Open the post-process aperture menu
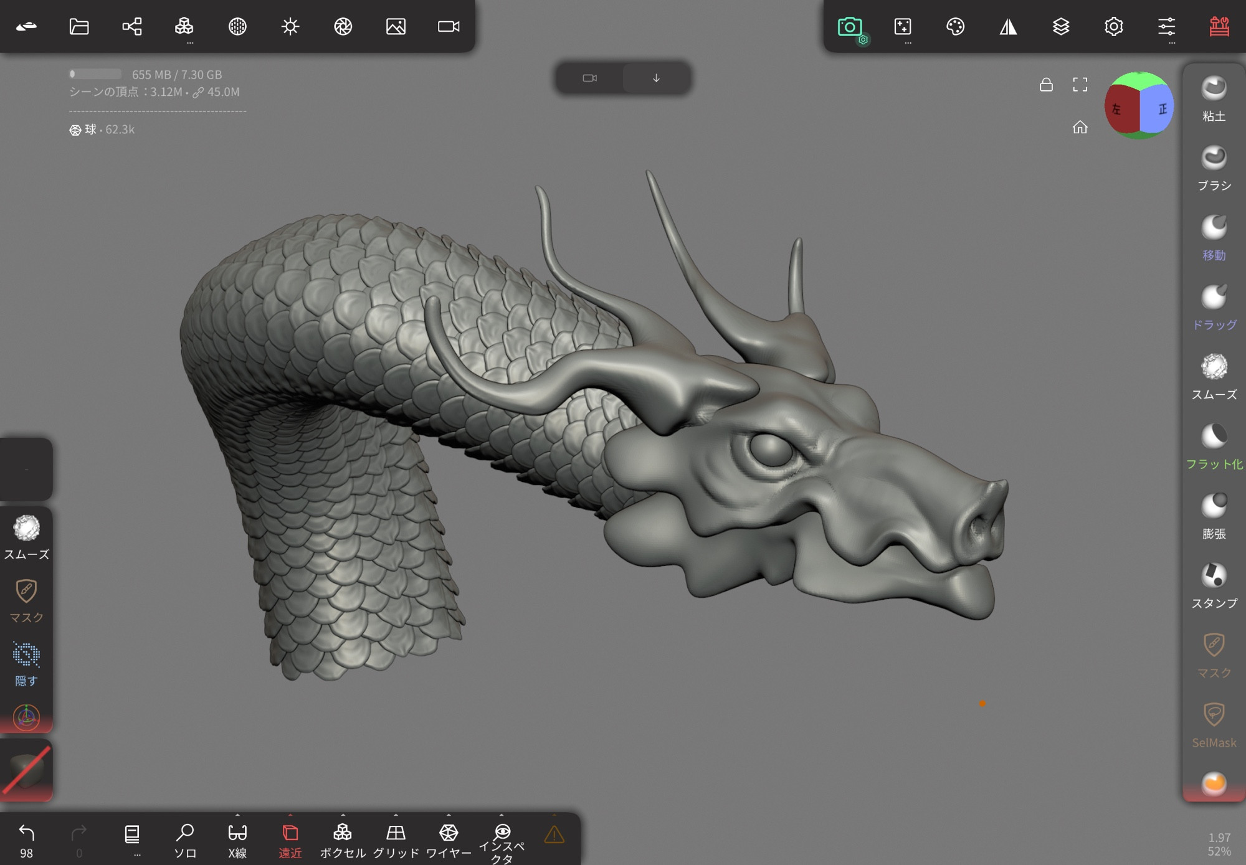This screenshot has height=865, width=1246. 343,26
